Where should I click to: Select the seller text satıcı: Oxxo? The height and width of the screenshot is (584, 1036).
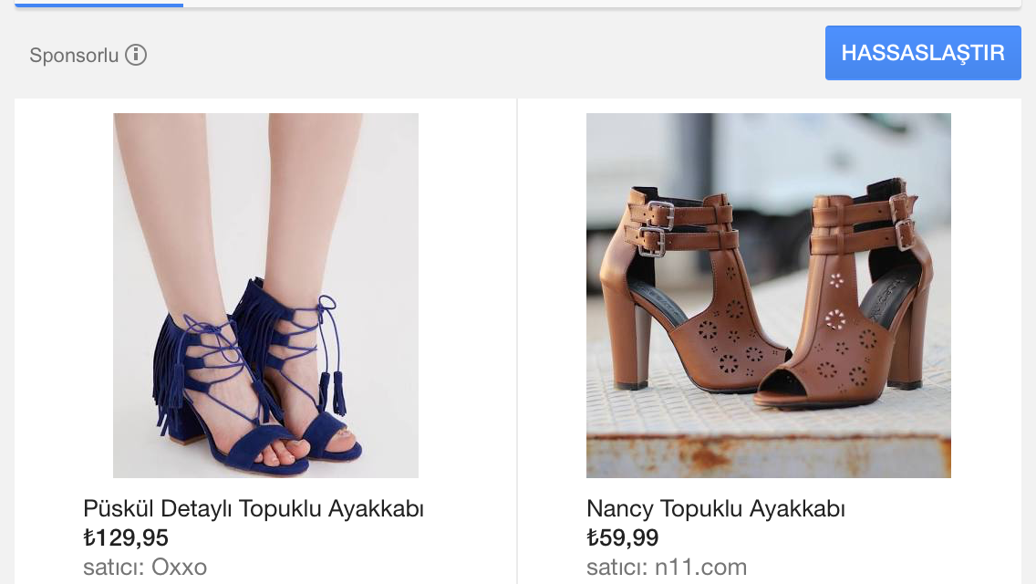145,567
